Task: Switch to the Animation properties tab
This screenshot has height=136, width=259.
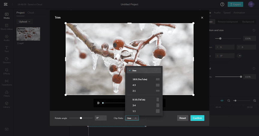Action: tap(239, 13)
